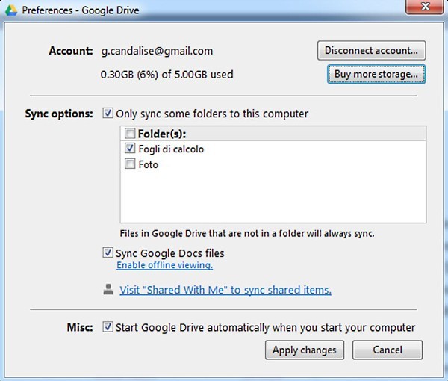Open Buy more storage
Screen dimensions: 448x381
click(376, 74)
